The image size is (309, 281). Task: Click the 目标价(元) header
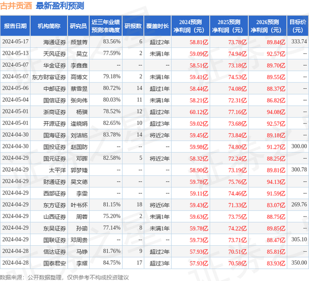298,26
